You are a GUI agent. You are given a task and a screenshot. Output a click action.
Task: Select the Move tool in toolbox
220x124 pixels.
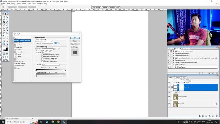point(7,17)
